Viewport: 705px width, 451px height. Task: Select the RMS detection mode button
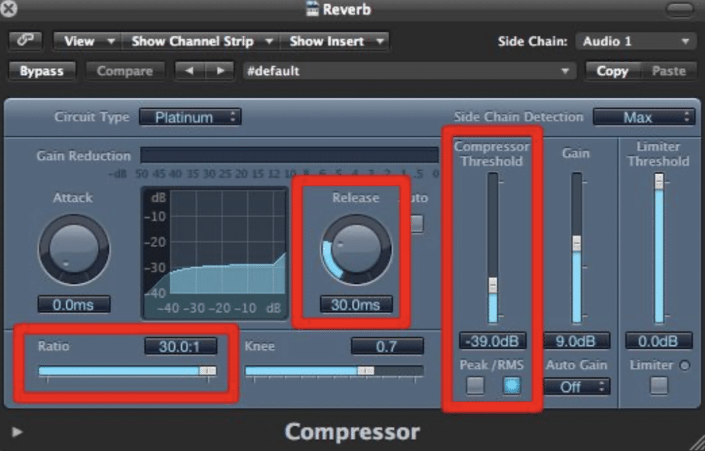[512, 386]
